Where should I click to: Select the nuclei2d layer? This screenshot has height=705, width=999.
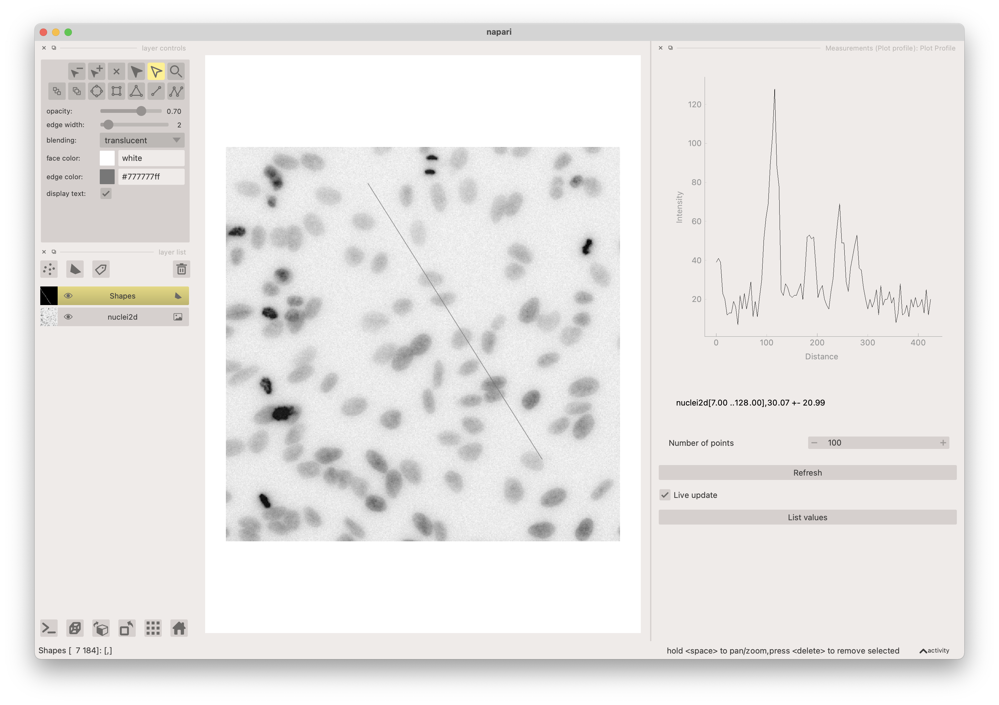point(122,317)
